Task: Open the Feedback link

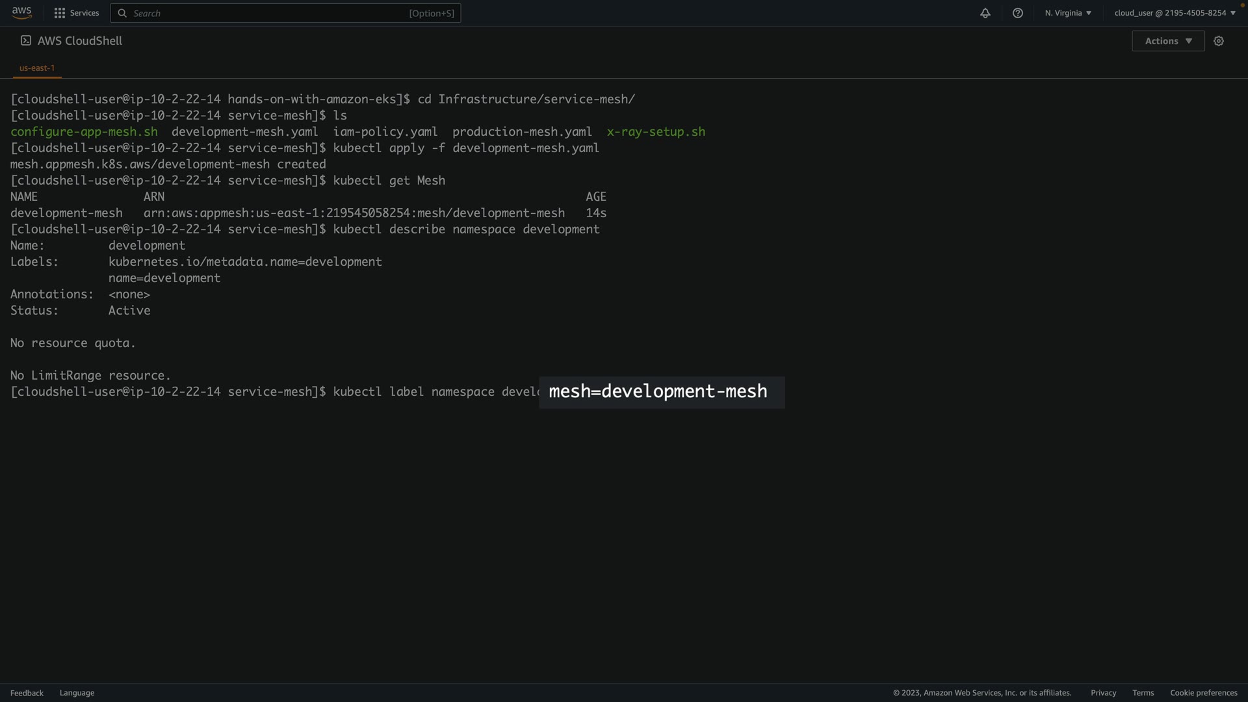Action: pyautogui.click(x=27, y=693)
